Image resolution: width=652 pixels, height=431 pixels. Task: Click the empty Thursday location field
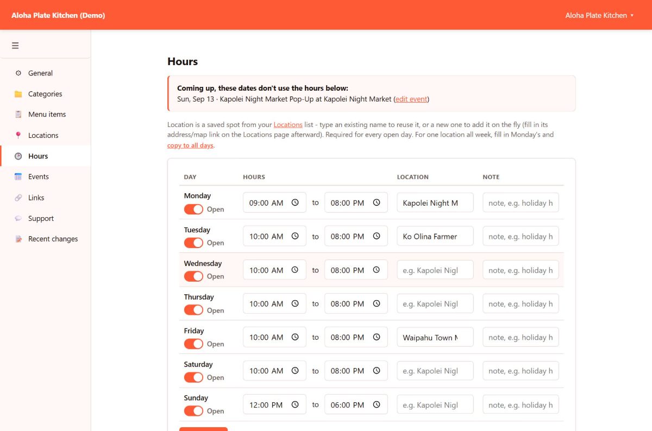435,303
